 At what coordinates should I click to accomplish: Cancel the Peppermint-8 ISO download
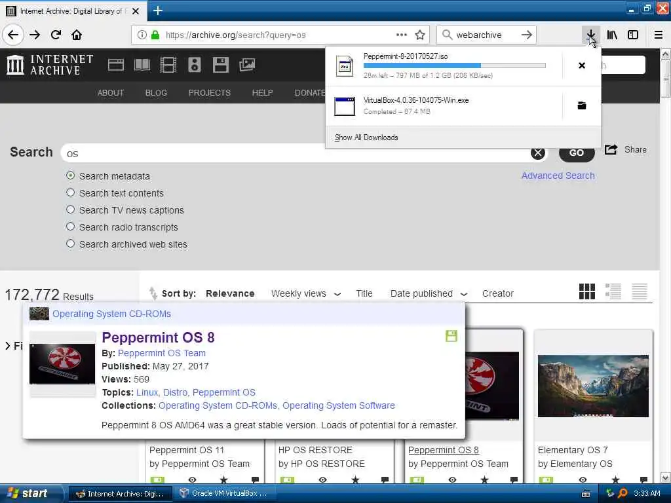[582, 65]
